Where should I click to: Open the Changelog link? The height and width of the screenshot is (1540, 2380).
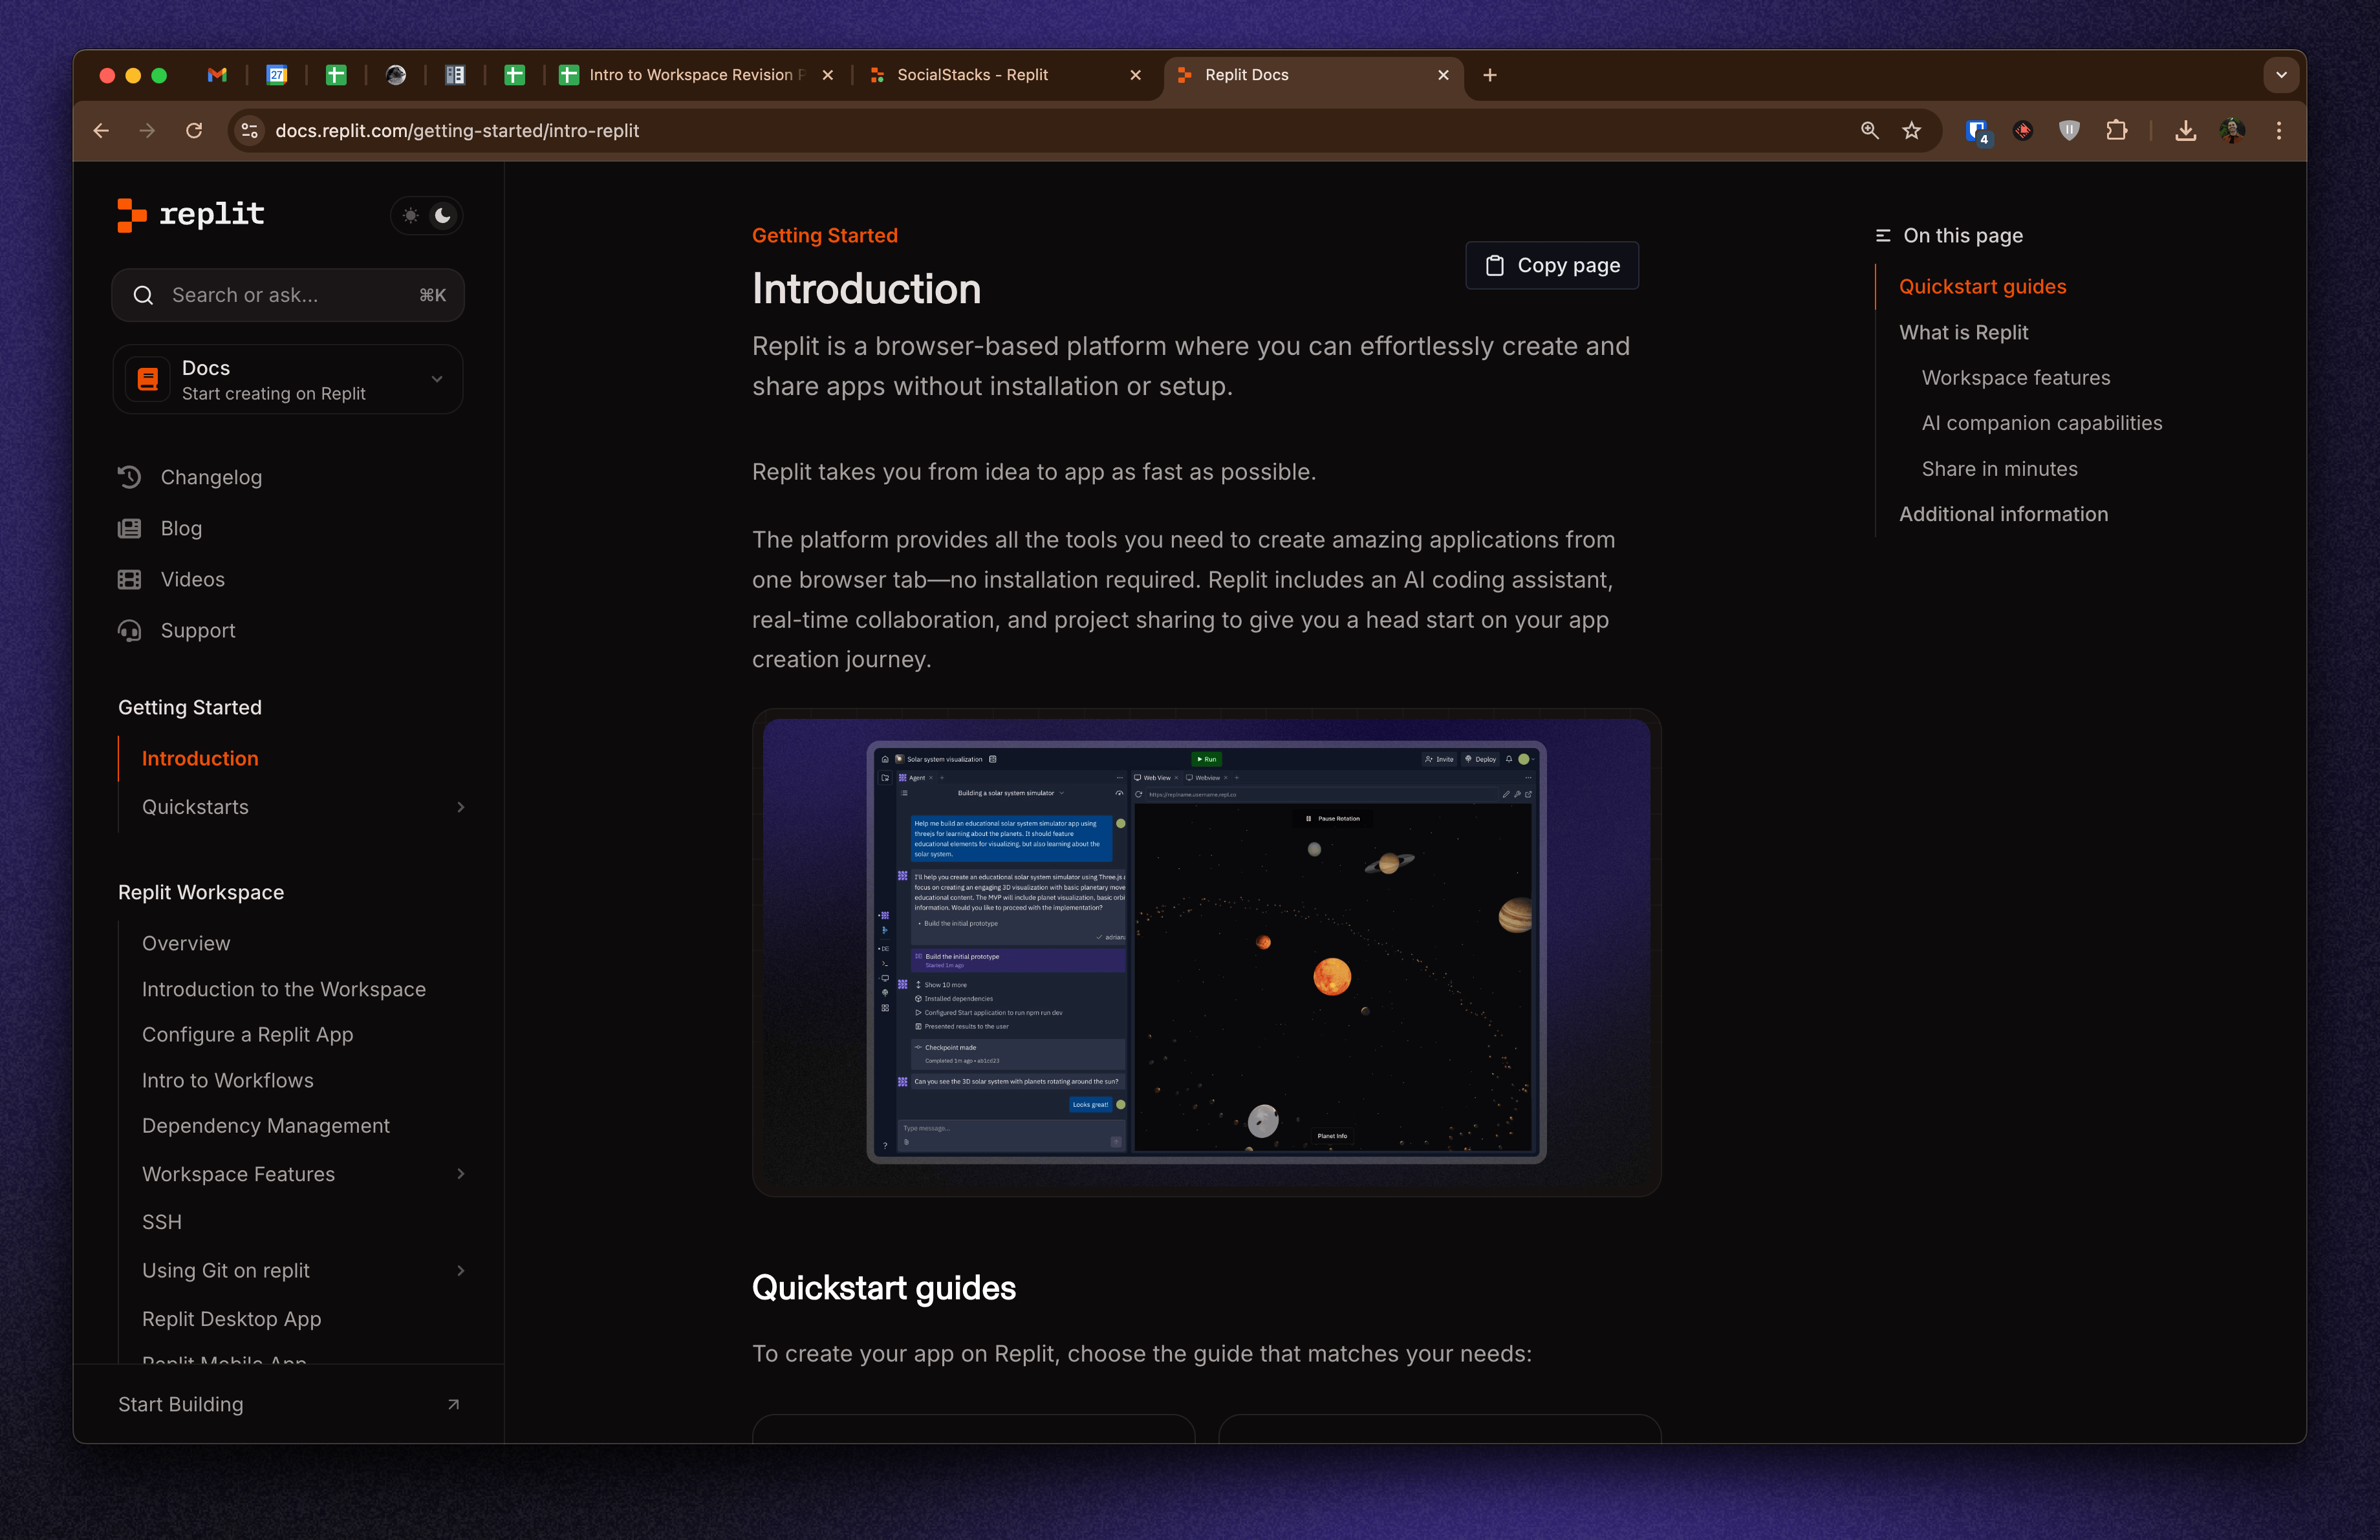(211, 478)
